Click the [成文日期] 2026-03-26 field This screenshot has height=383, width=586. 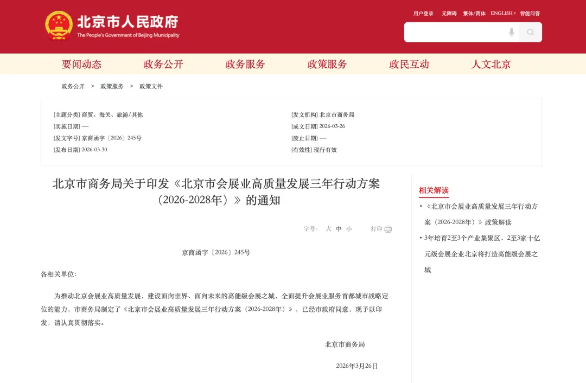(318, 126)
